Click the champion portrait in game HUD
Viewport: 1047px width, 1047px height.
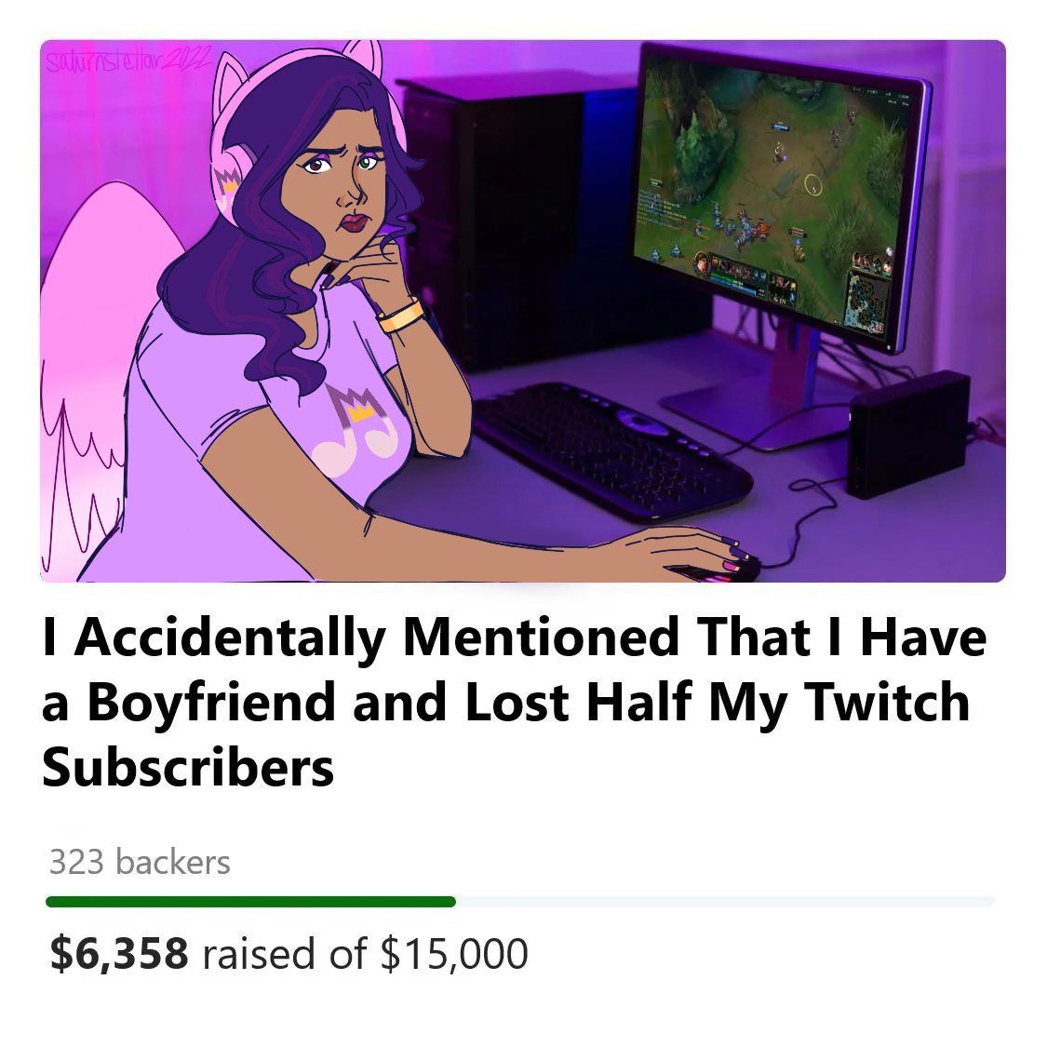click(x=701, y=262)
